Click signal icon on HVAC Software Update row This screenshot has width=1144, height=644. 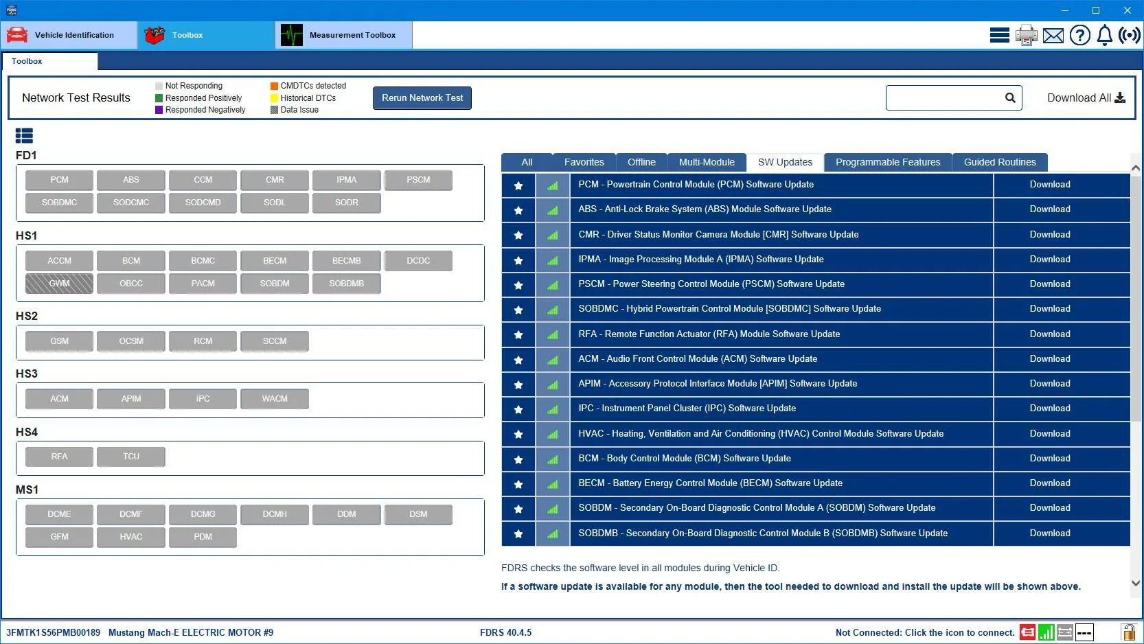[x=553, y=434]
